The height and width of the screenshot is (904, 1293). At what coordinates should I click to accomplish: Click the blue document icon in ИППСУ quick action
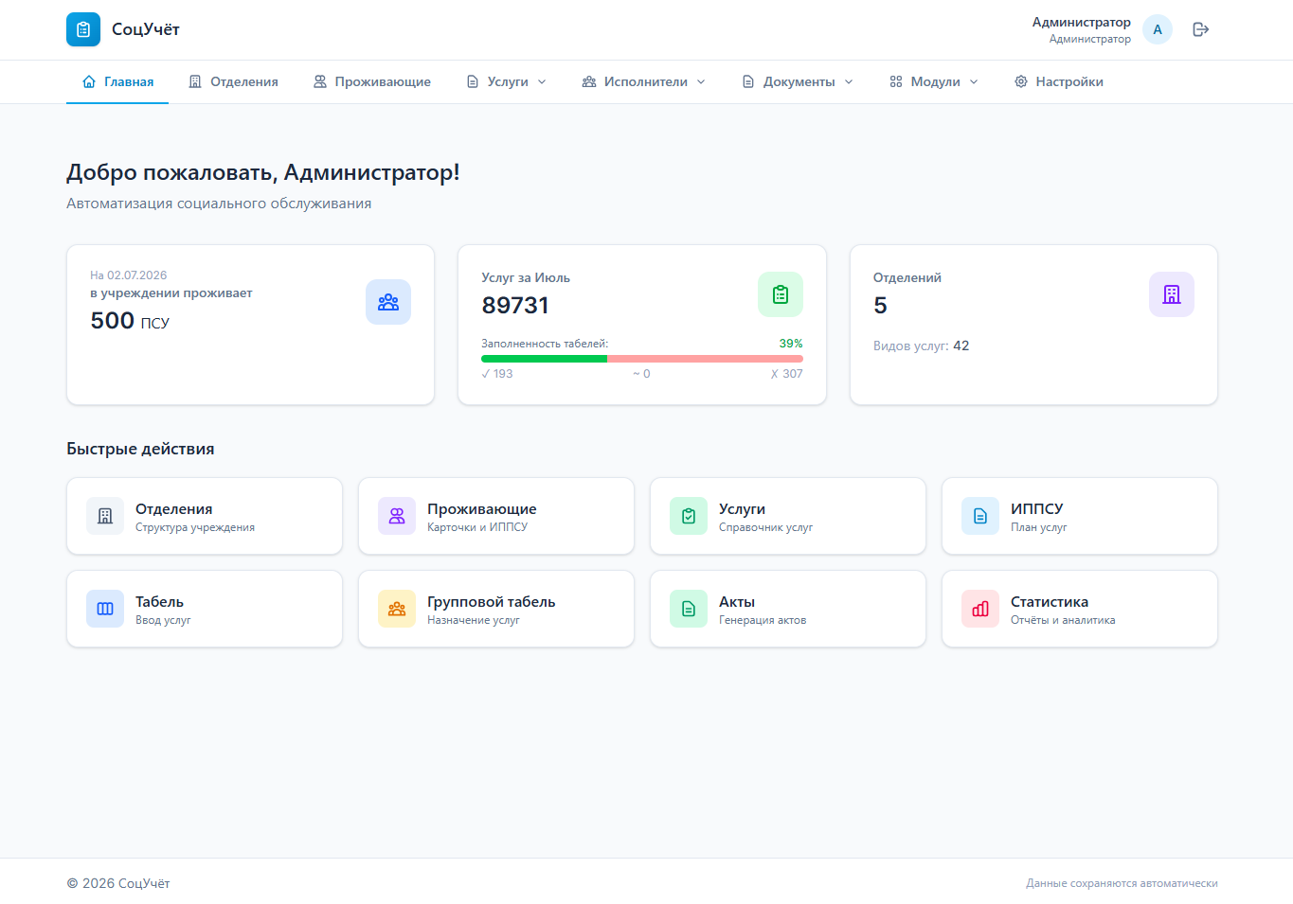(980, 516)
